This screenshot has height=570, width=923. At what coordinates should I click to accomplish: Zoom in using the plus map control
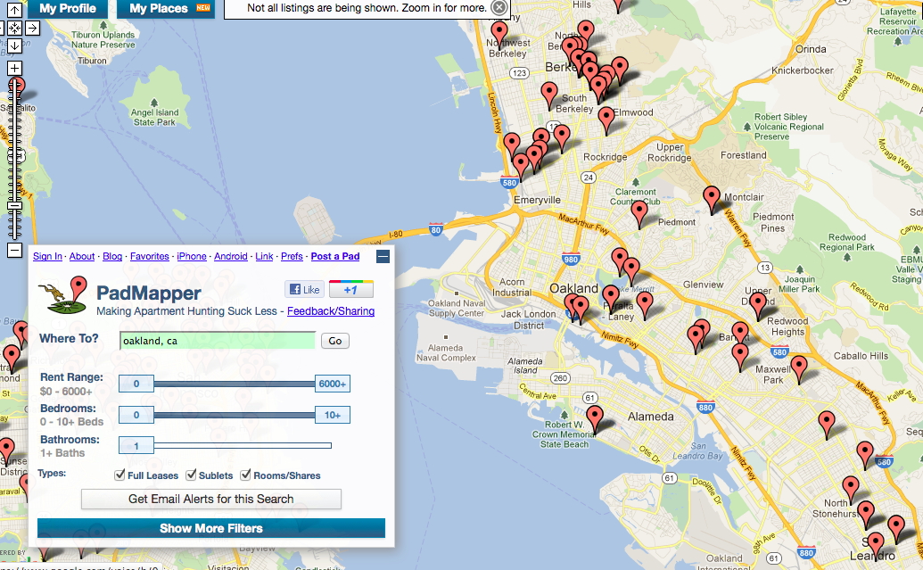pyautogui.click(x=15, y=68)
